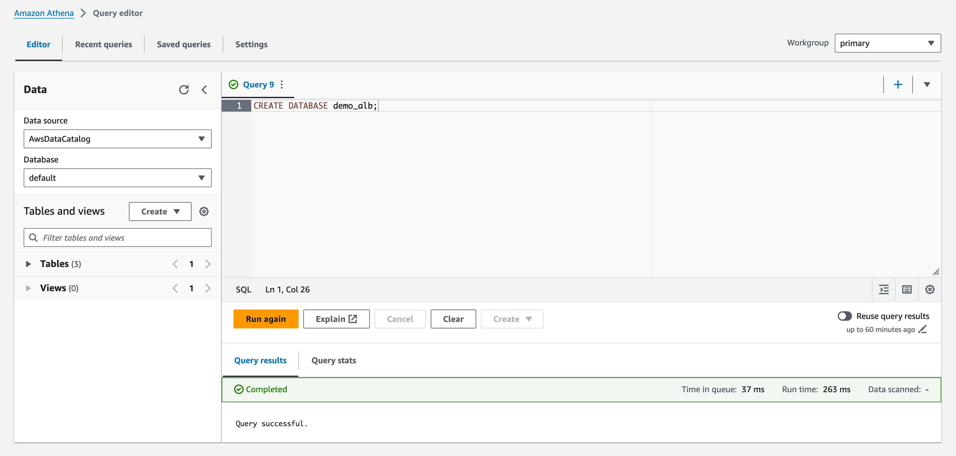Click the Query 9 success status icon
956x456 pixels.
tap(234, 84)
